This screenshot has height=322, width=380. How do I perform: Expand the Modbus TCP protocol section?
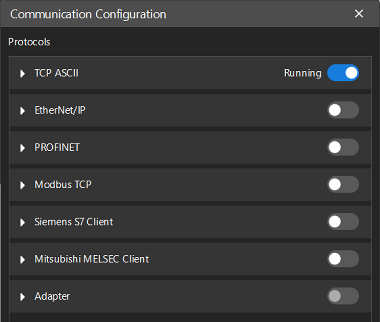pyautogui.click(x=23, y=185)
